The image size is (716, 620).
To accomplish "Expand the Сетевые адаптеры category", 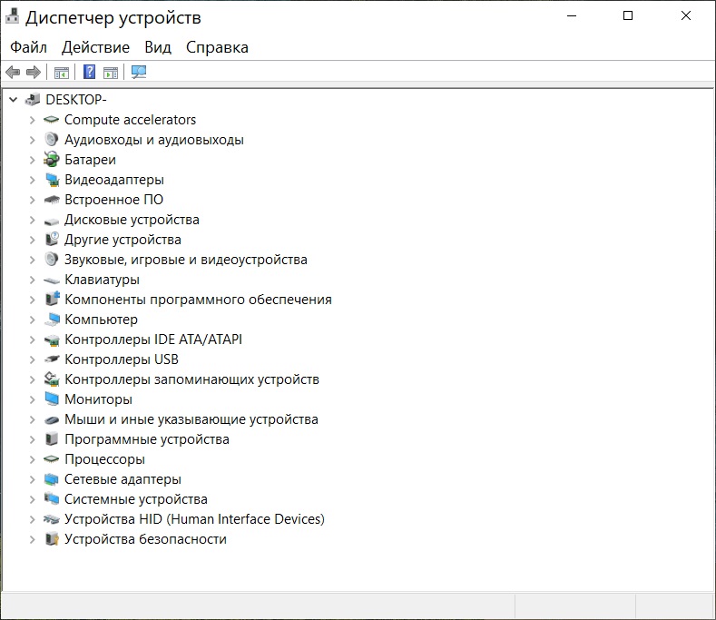I will coord(32,479).
